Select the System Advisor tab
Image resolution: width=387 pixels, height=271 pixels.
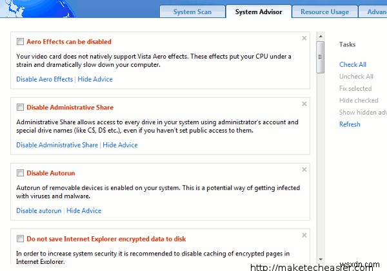click(258, 12)
